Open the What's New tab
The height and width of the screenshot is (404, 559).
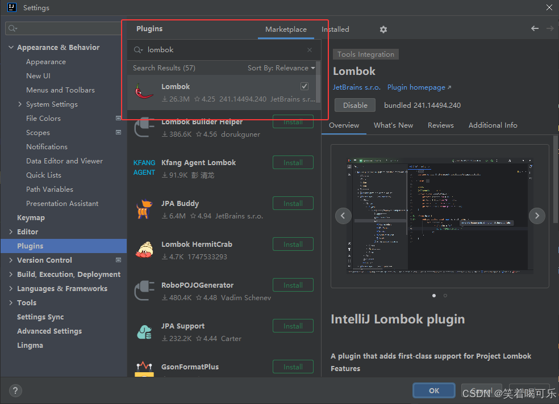coord(393,125)
